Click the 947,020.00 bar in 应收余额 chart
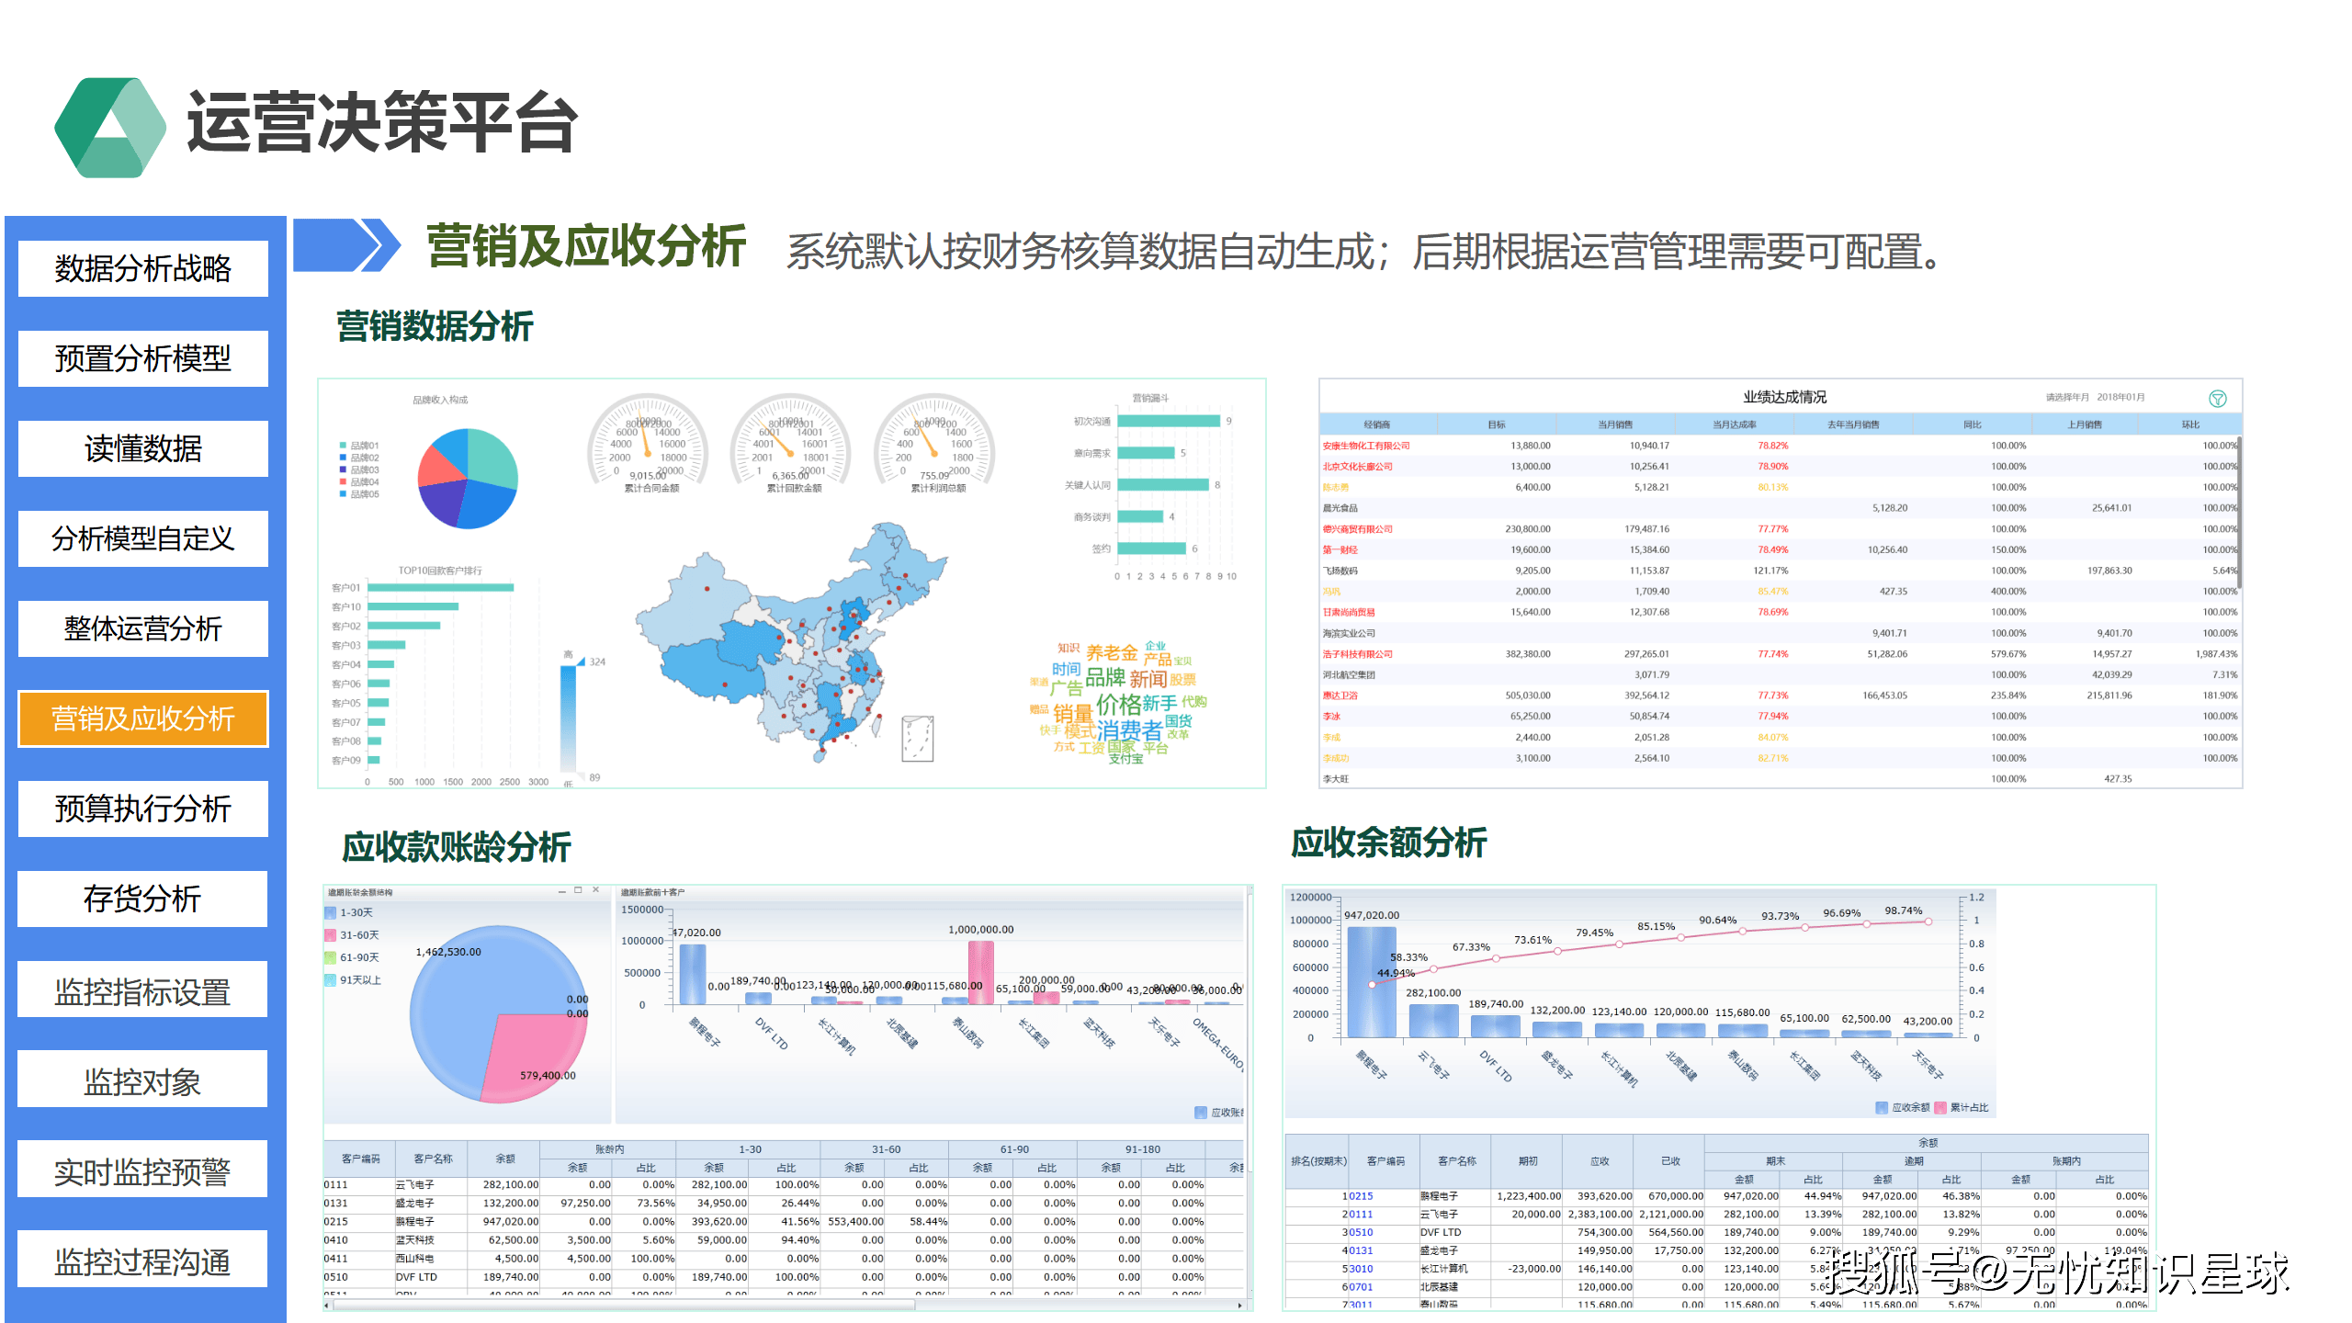The image size is (2352, 1323). tap(1372, 981)
